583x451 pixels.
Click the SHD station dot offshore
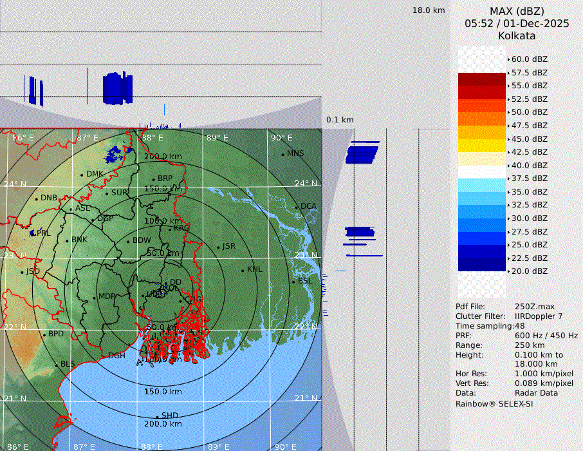click(x=157, y=416)
